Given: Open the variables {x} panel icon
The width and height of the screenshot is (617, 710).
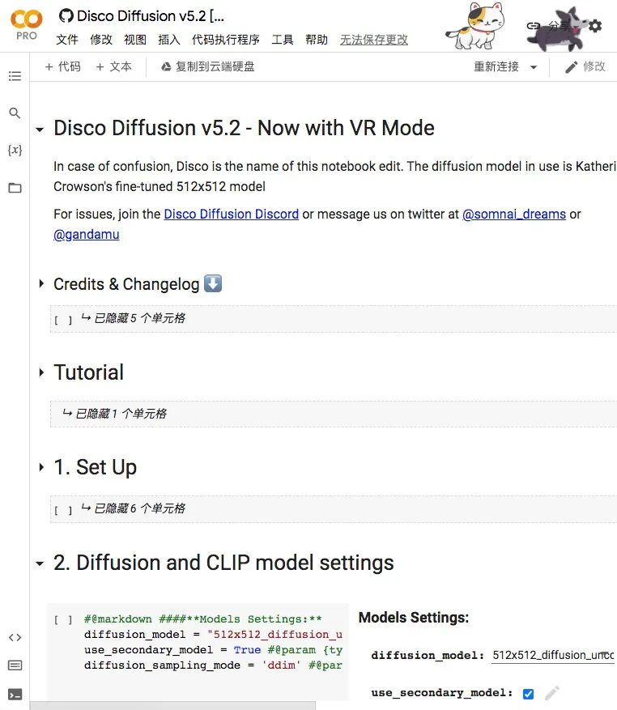Looking at the screenshot, I should click(x=15, y=150).
